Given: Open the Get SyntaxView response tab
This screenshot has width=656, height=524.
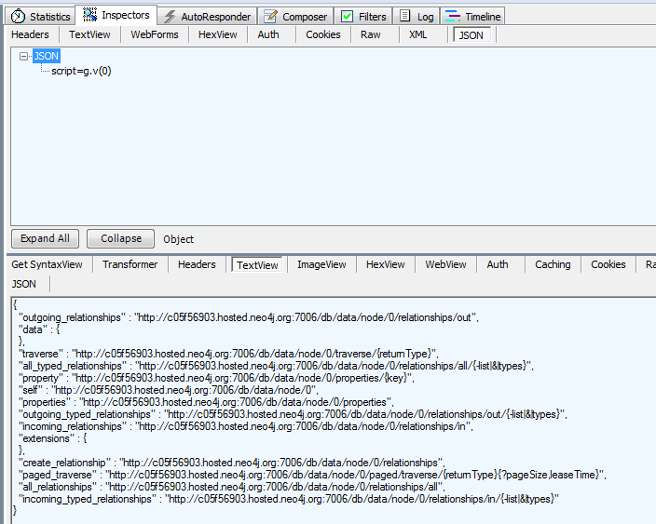Looking at the screenshot, I should pos(47,264).
